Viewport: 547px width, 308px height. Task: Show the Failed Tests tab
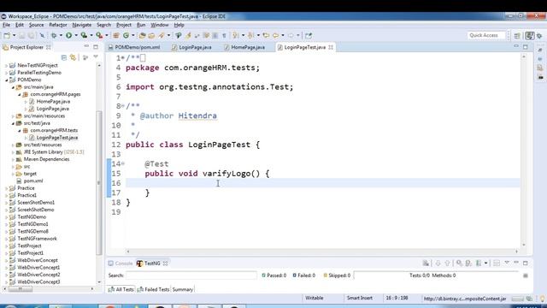click(x=153, y=289)
